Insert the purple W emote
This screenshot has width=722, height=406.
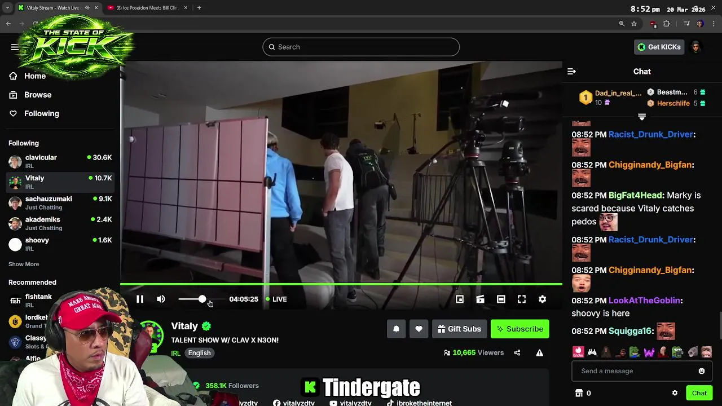click(649, 352)
